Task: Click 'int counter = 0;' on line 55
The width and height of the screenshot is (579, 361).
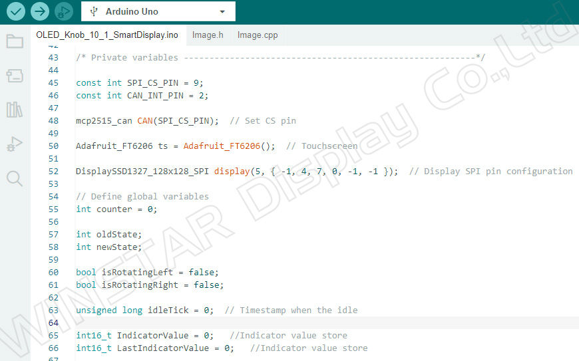Action: coord(116,209)
